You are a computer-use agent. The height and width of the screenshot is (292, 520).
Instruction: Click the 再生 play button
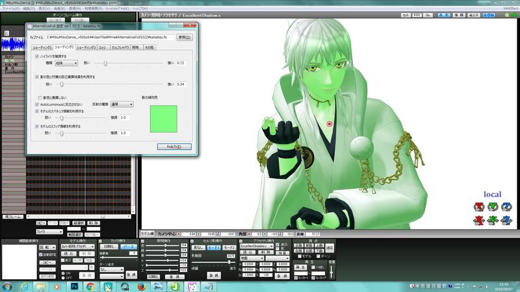(x=300, y=267)
